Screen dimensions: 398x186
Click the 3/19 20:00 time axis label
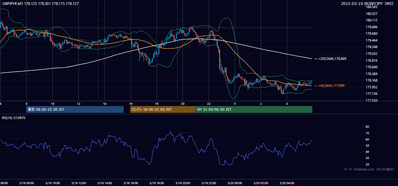click(183, 183)
